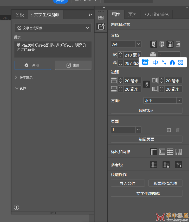Open the 文字生成图像 mode dropdown

53,28
